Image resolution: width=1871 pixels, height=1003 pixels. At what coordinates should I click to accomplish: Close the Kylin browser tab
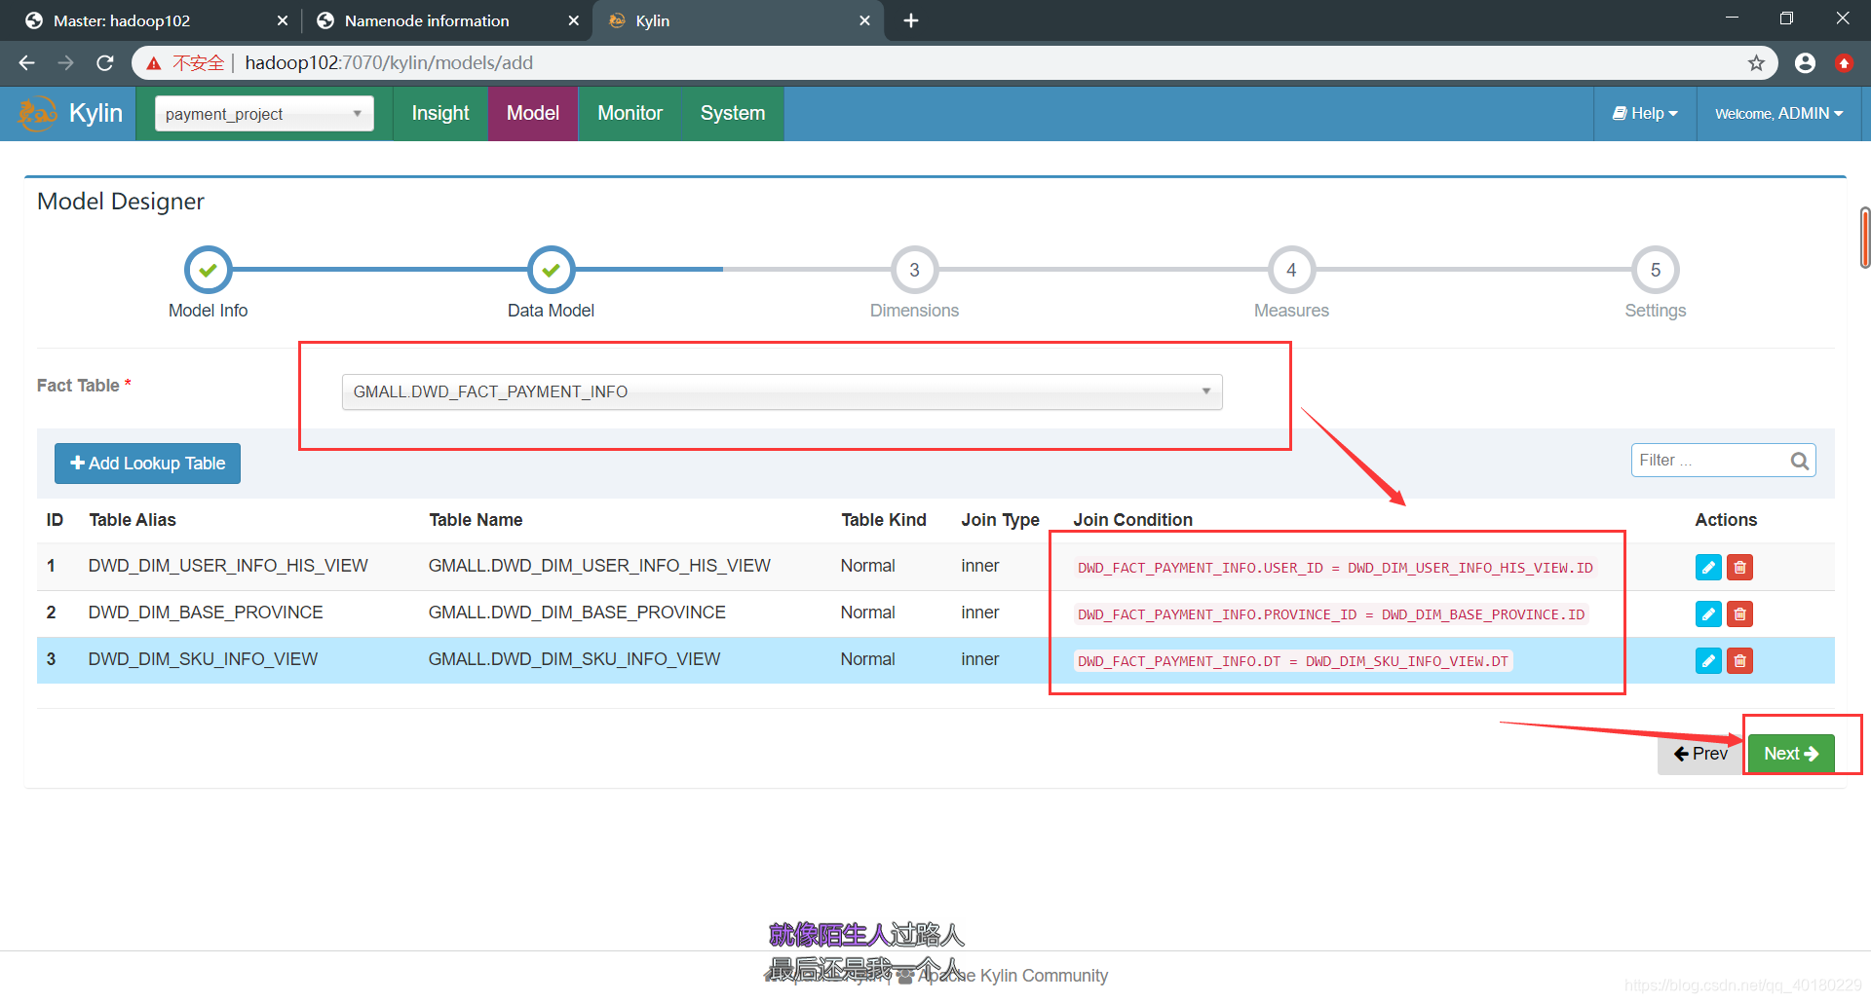click(x=864, y=20)
